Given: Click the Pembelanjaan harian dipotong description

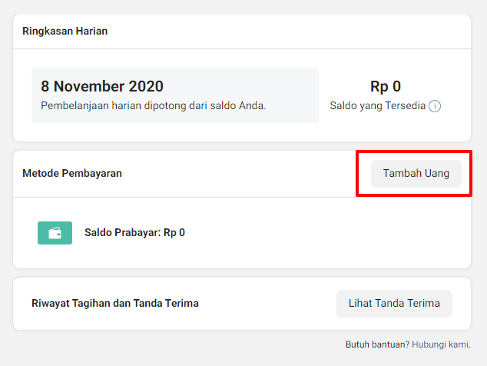Looking at the screenshot, I should (x=153, y=105).
